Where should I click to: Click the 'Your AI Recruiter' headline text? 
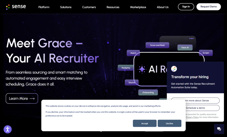[x=53, y=58]
